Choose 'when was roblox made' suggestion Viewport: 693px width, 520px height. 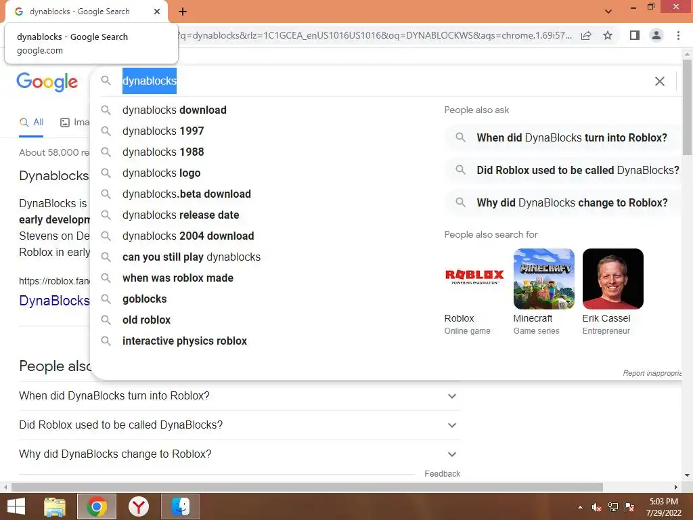click(178, 278)
